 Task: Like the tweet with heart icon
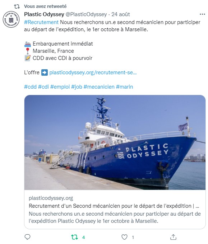click(124, 237)
